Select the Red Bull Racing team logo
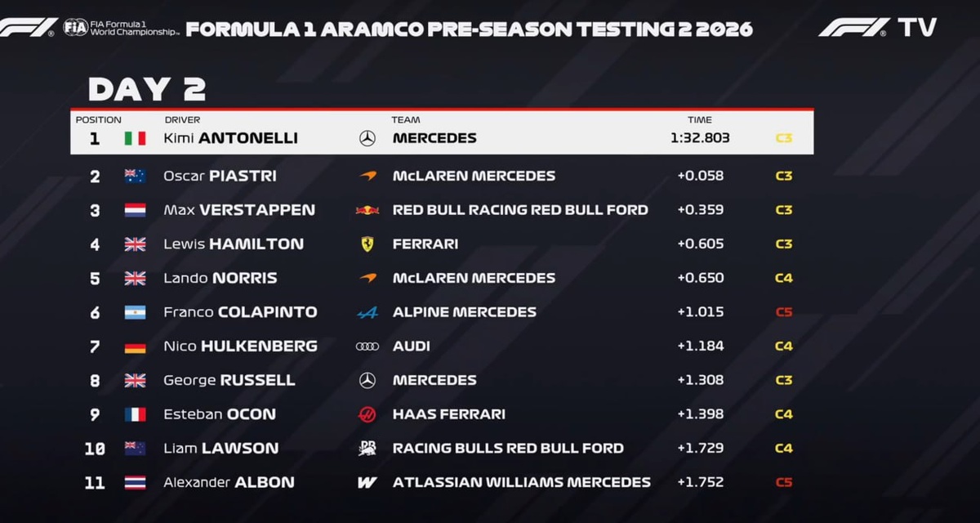Viewport: 980px width, 523px height. pos(367,210)
